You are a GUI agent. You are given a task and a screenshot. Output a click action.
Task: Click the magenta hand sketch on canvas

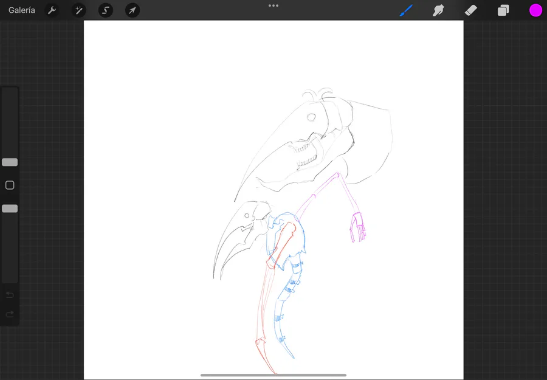tap(358, 227)
